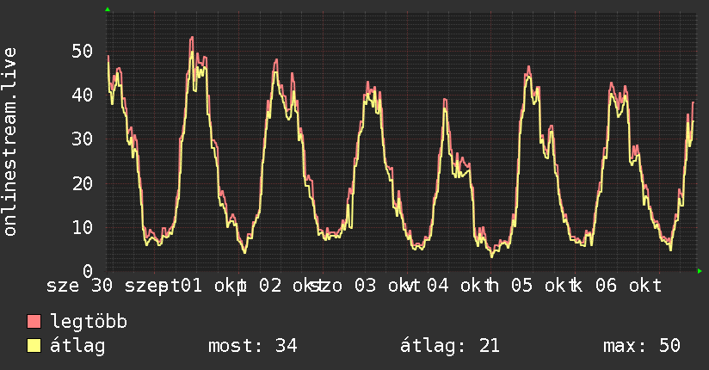Click the 'max: 50' statistic
The height and width of the screenshot is (370, 709).
642,346
